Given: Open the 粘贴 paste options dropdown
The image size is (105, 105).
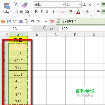Looking at the screenshot, I should coord(10,12).
